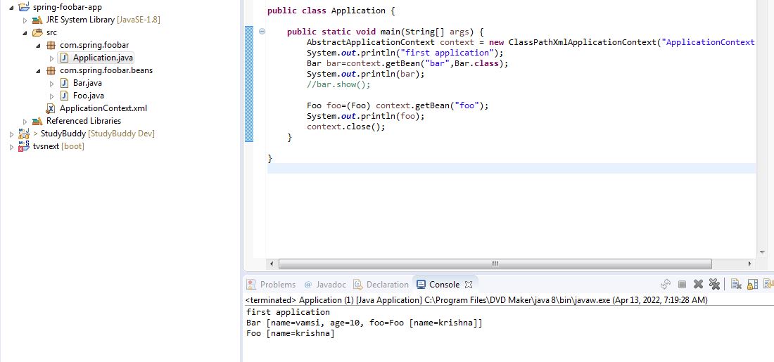Click the tvsnext project icon
Image resolution: width=774 pixels, height=362 pixels.
(24, 146)
